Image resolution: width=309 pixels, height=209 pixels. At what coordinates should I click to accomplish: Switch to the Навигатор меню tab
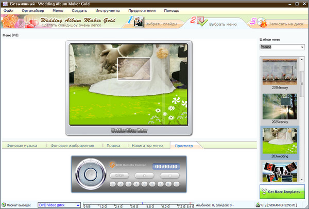pyautogui.click(x=147, y=146)
